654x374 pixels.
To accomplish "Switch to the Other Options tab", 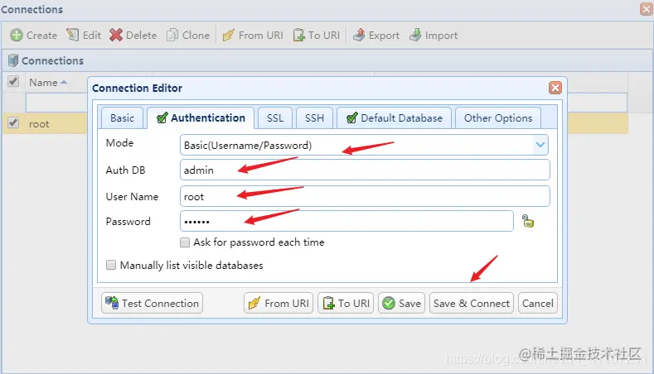I will [x=498, y=118].
